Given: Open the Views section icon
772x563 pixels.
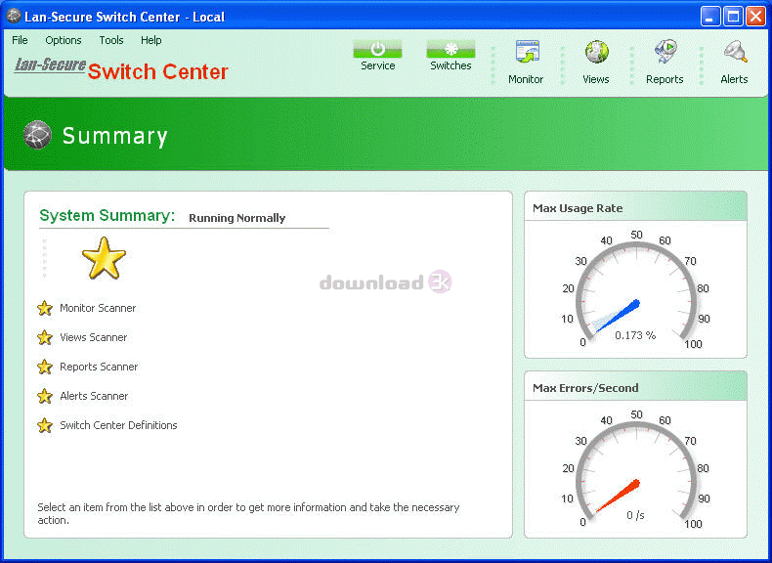Looking at the screenshot, I should tap(597, 52).
